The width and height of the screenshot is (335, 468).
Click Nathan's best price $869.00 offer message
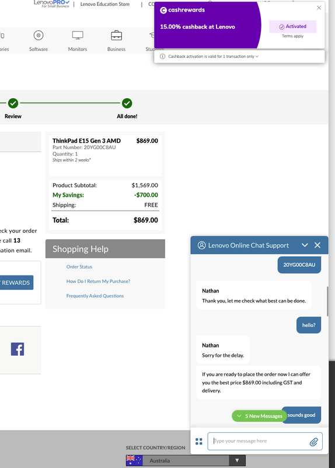(259, 383)
